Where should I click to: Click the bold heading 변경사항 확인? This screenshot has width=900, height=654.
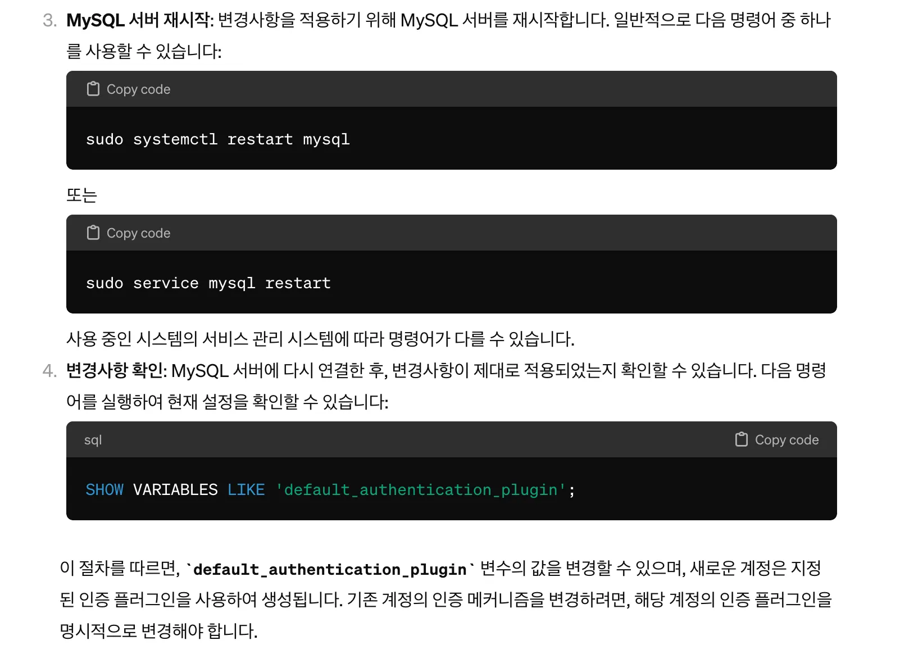(x=116, y=371)
